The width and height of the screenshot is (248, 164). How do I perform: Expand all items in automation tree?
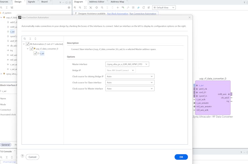click(36, 39)
